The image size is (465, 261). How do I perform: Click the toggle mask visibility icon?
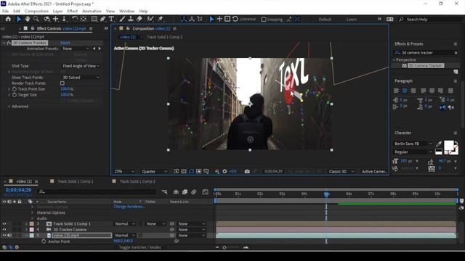(191, 171)
